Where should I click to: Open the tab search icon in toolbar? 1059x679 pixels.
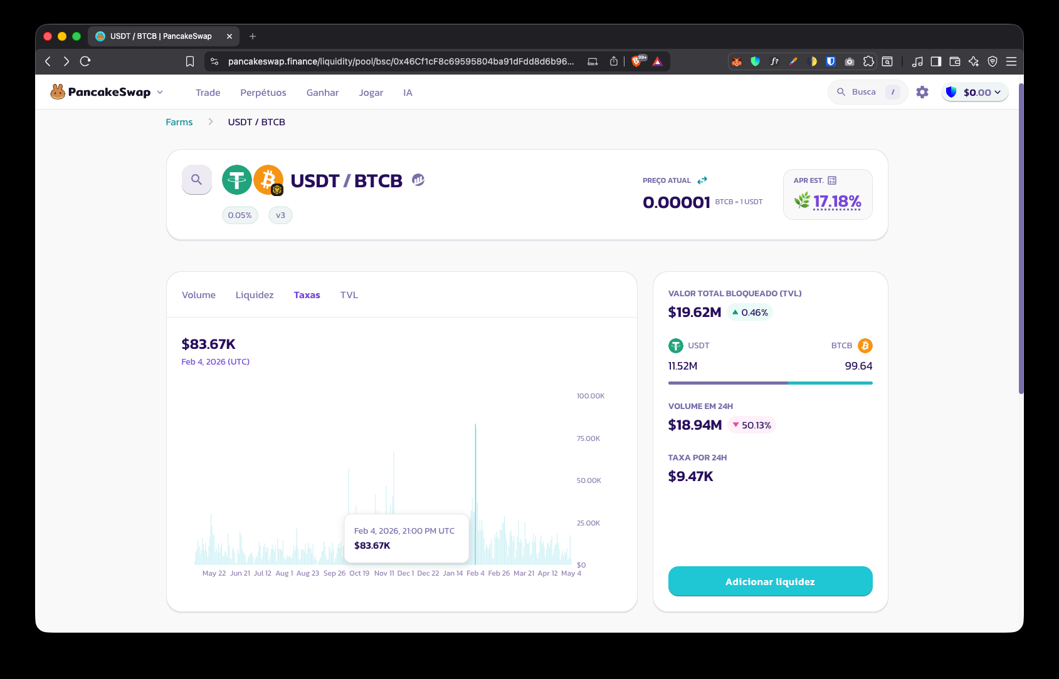click(x=887, y=61)
